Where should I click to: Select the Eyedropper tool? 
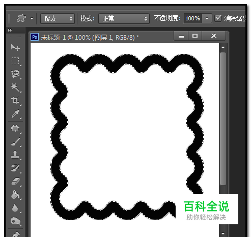[x=15, y=113]
